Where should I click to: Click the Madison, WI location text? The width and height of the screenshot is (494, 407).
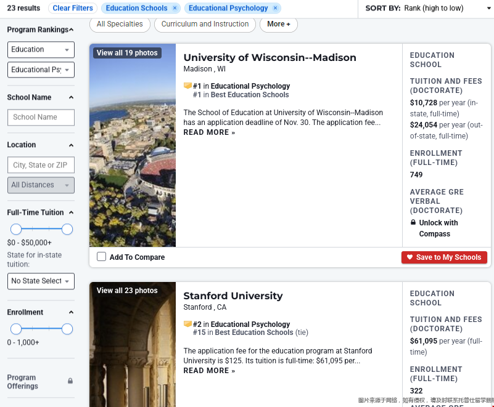[205, 69]
